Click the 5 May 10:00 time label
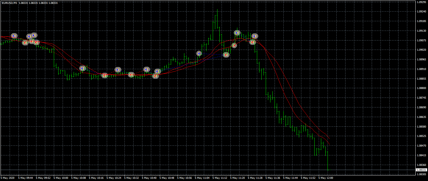Image resolution: width=428 pixels, height=181 pixels. 61,178
